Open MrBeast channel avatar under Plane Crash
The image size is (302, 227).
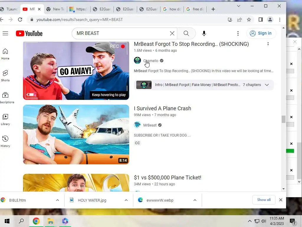point(137,125)
